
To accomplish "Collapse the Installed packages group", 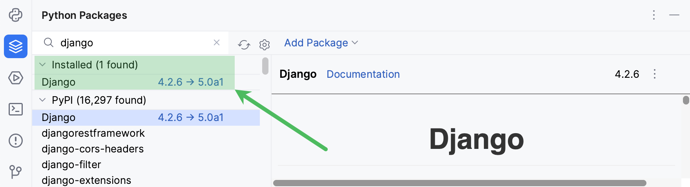I will click(43, 65).
